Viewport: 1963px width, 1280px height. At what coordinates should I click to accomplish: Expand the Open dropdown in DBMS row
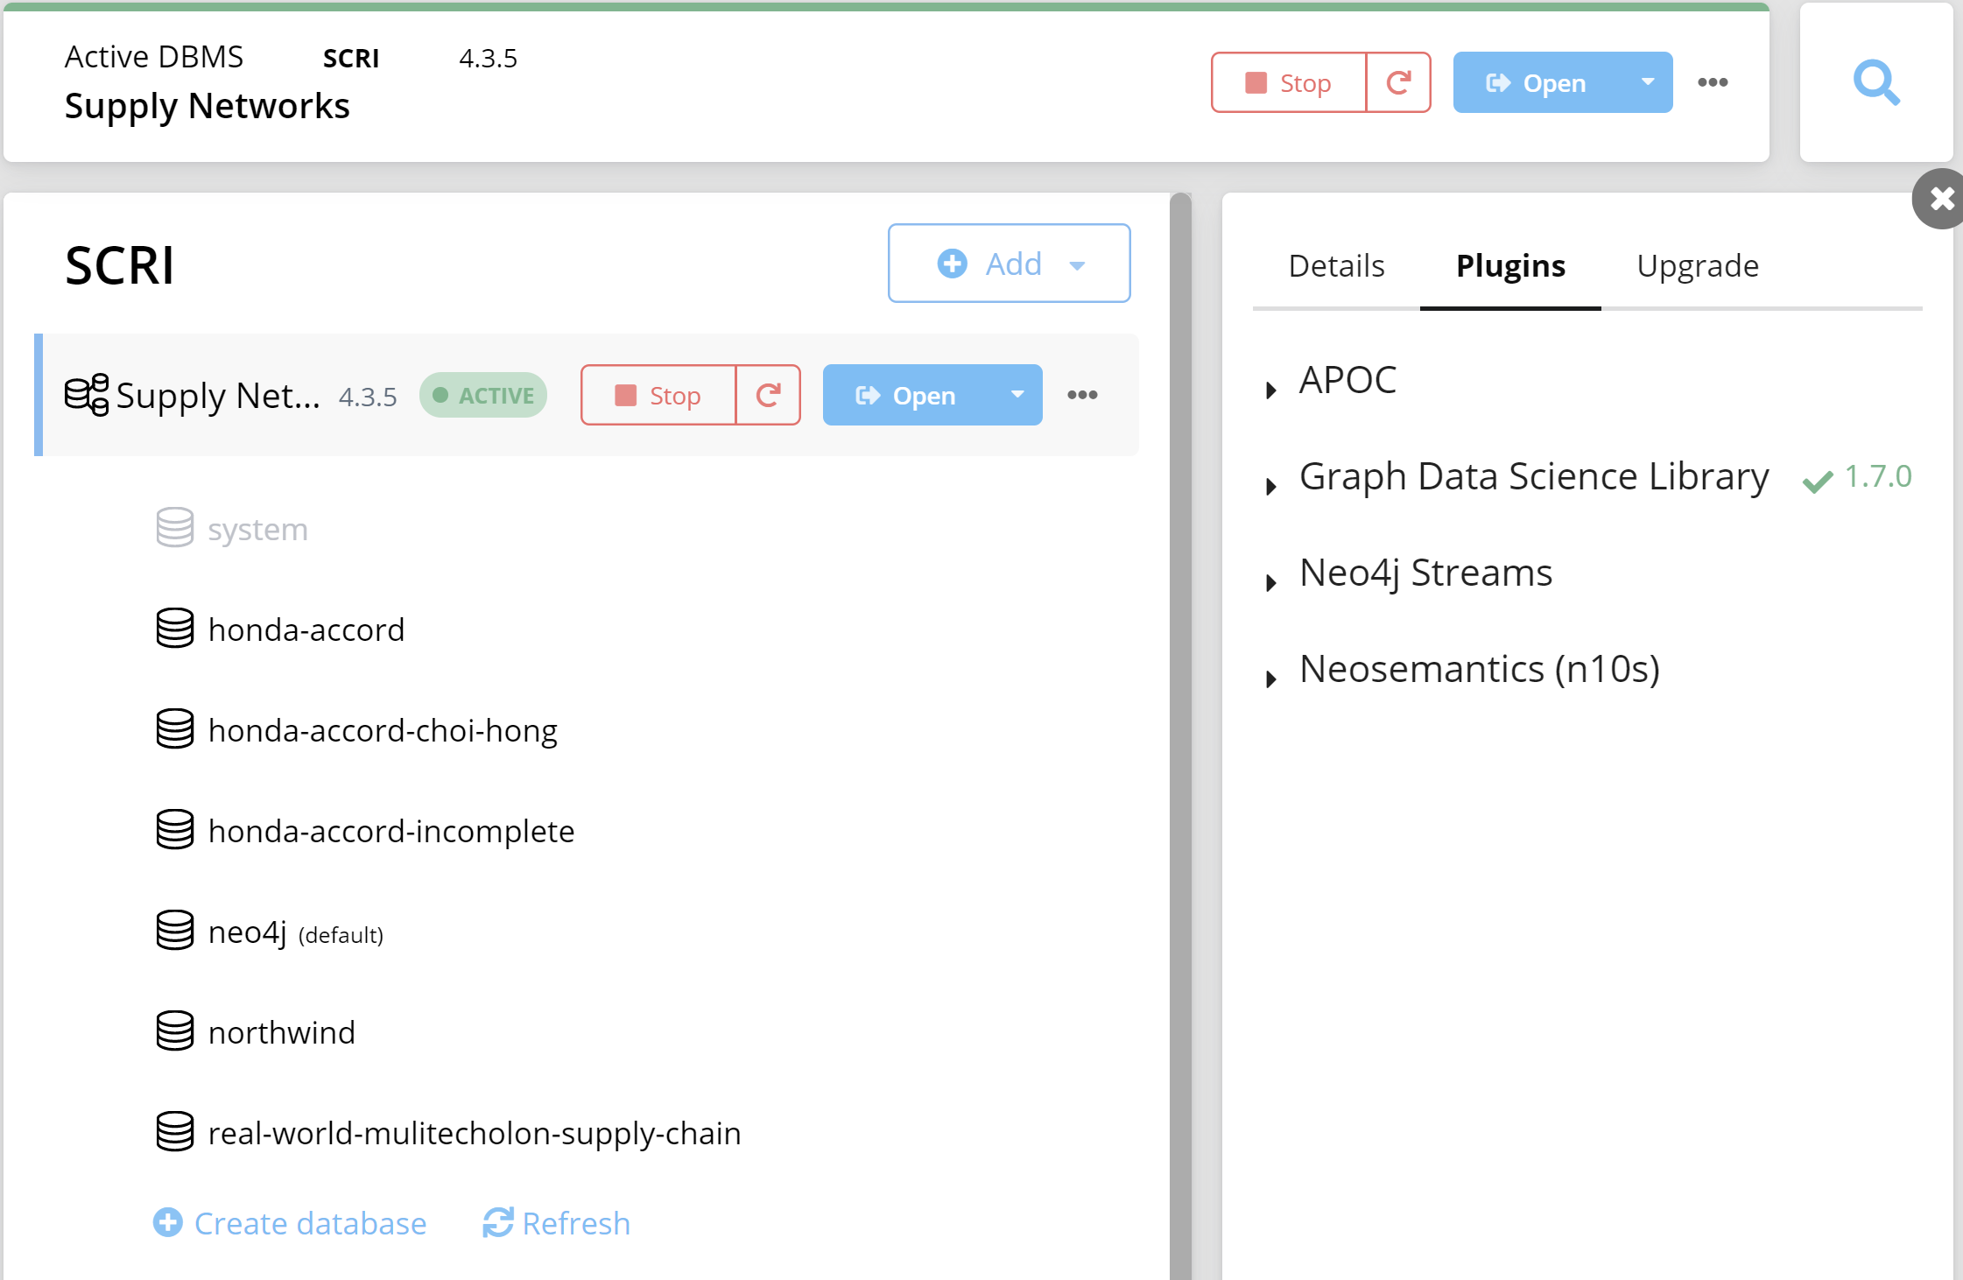(x=1017, y=395)
